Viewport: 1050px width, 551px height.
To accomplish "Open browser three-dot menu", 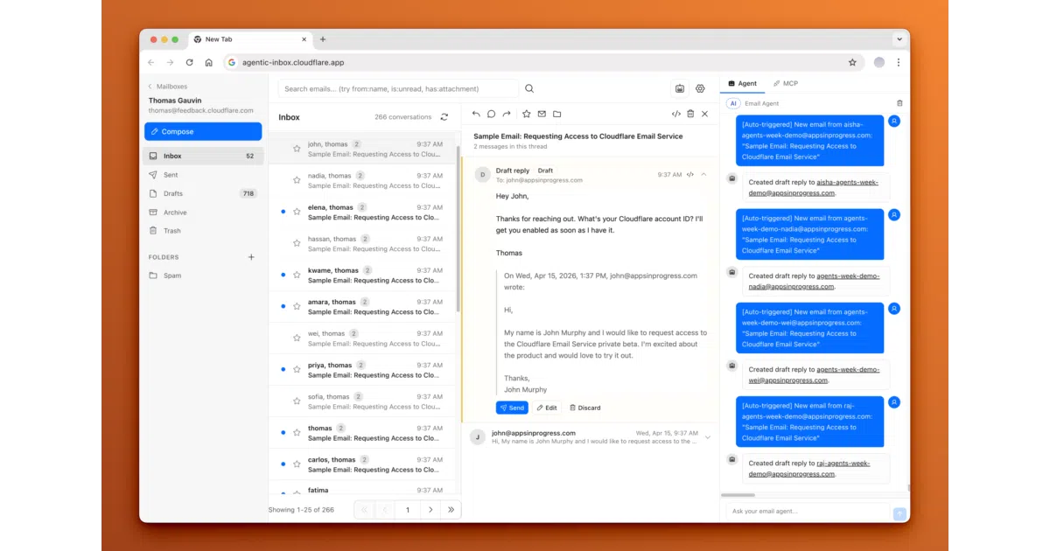I will tap(898, 63).
